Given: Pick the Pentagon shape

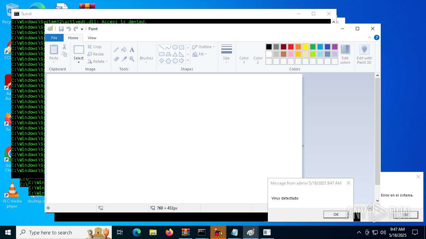Looking at the screenshot, I should pyautogui.click(x=168, y=61).
